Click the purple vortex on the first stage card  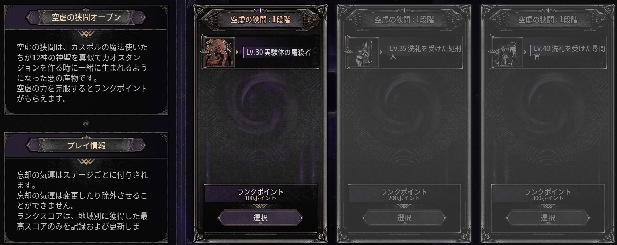coord(261,100)
